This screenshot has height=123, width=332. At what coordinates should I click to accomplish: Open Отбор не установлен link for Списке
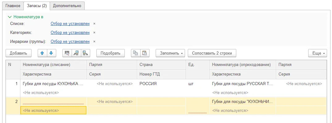[x=70, y=24]
